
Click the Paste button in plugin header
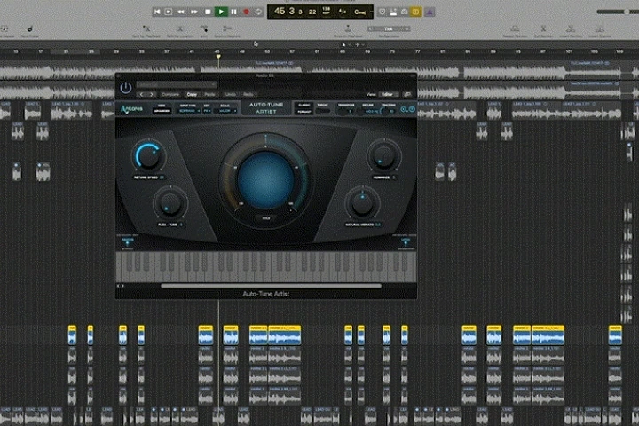point(209,95)
